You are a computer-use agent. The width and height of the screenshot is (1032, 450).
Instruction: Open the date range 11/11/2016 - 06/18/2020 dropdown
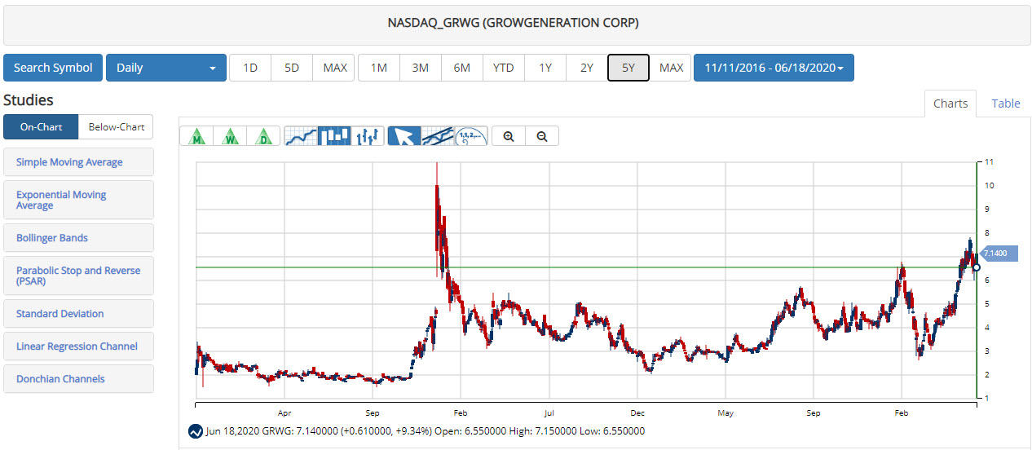[x=774, y=68]
